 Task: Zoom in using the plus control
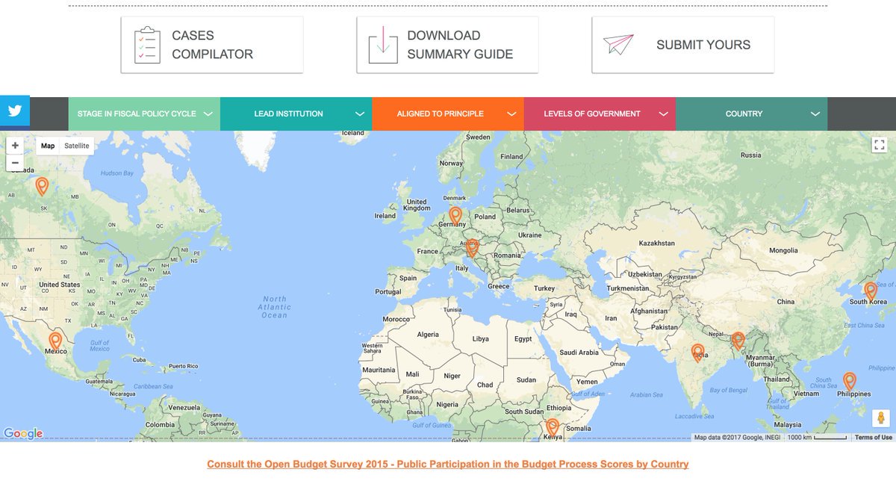pyautogui.click(x=15, y=143)
